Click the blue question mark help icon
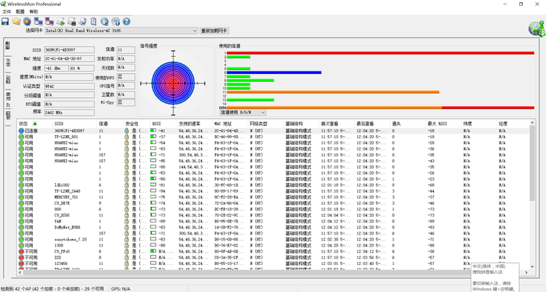 coord(126,22)
